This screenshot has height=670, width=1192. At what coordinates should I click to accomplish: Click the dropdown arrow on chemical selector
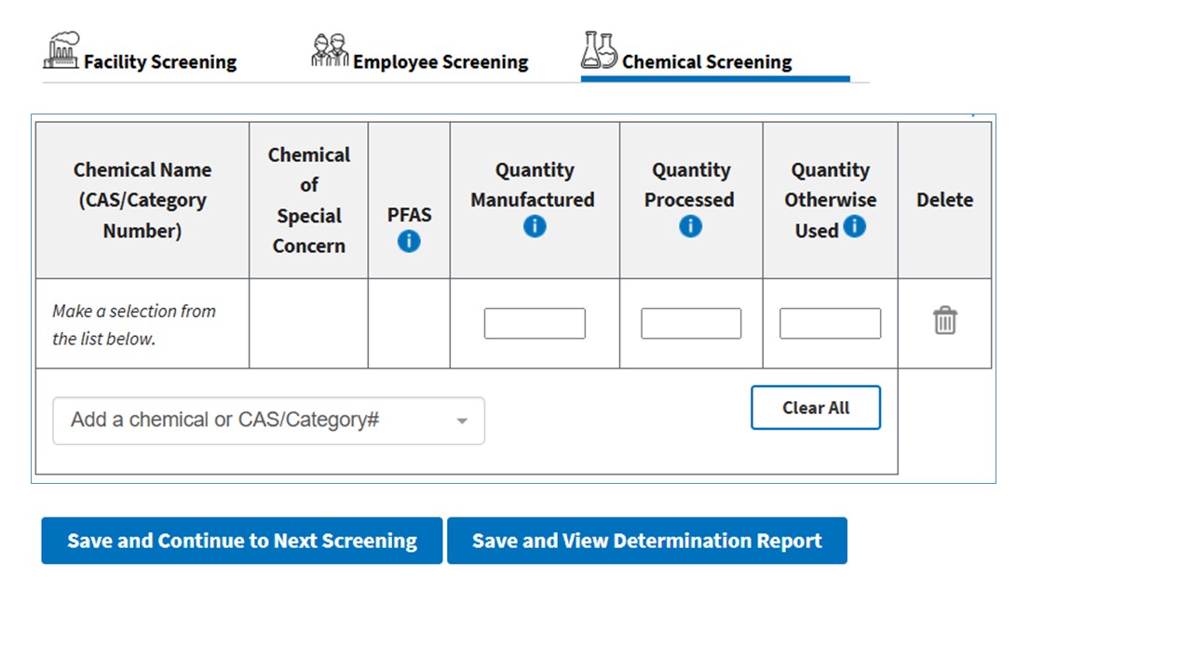click(x=462, y=421)
